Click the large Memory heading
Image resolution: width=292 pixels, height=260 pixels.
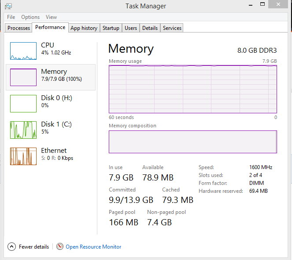tap(131, 49)
